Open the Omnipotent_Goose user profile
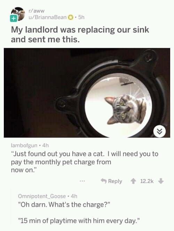 42,196
